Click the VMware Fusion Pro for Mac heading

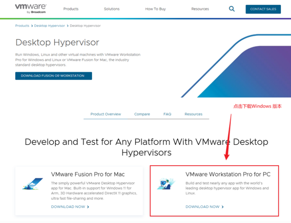tap(88, 174)
